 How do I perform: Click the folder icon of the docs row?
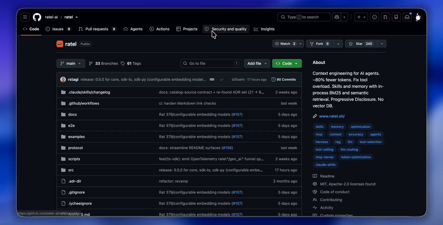63,115
